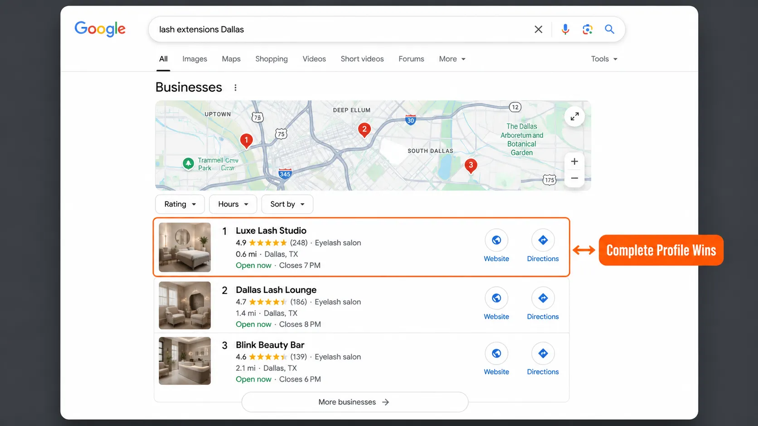Select map pin number 3
Image resolution: width=758 pixels, height=426 pixels.
471,166
